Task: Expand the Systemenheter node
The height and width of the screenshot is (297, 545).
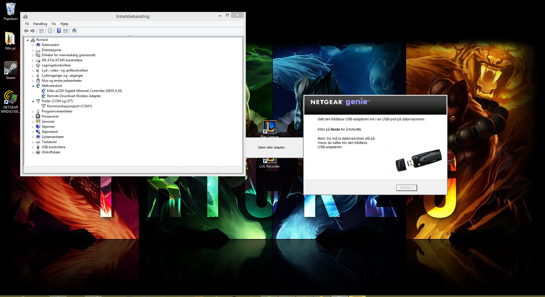Action: tap(33, 137)
